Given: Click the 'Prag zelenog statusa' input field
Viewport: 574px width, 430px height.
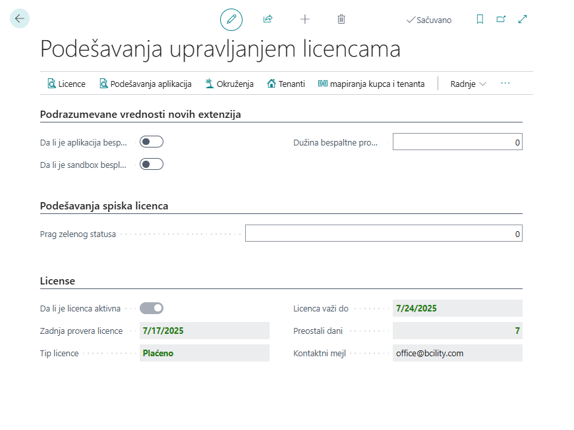Looking at the screenshot, I should pos(382,232).
